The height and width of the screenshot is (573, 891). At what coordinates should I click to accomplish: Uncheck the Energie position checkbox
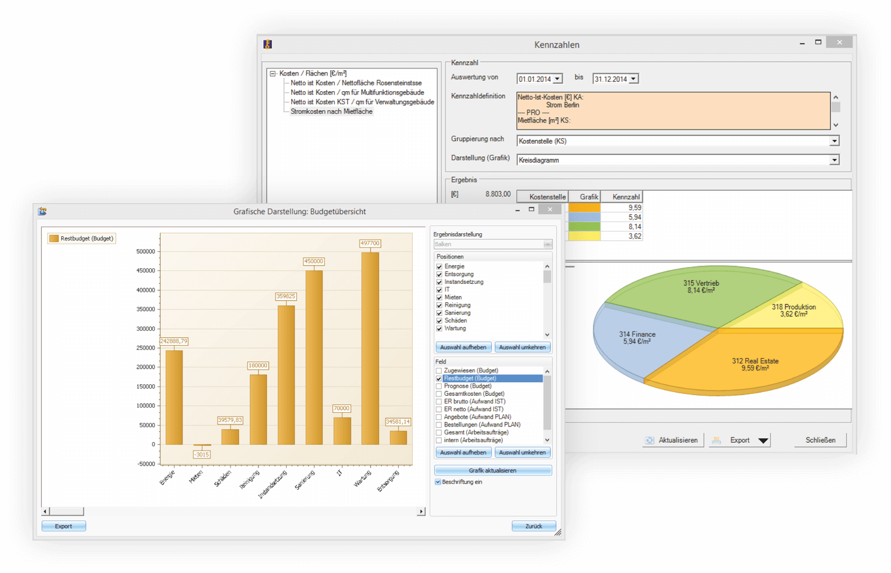(439, 267)
